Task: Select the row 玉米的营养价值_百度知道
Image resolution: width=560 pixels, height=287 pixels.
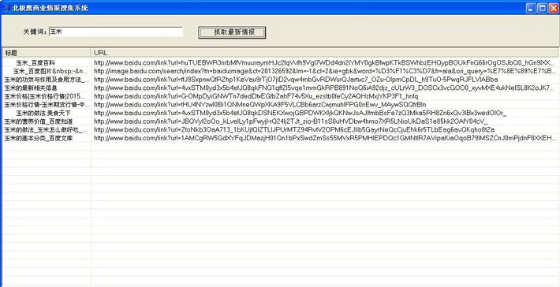Action: pyautogui.click(x=281, y=121)
